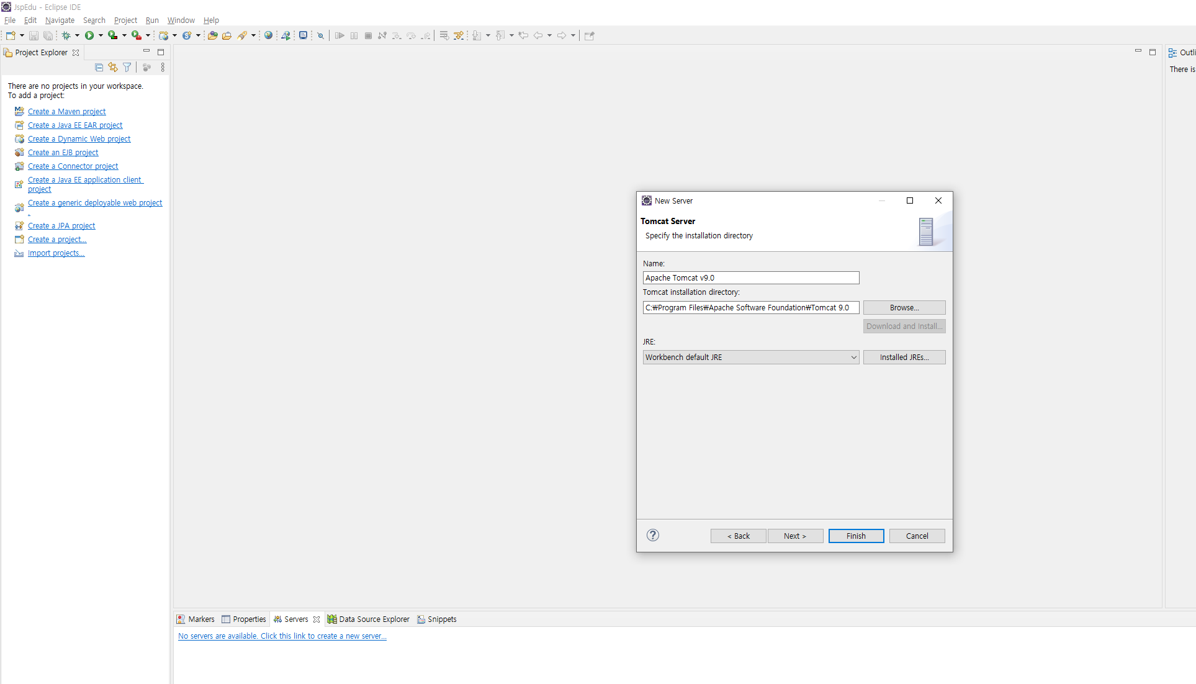Click the Finish button in New Server
Viewport: 1196px width, 684px height.
pyautogui.click(x=856, y=536)
